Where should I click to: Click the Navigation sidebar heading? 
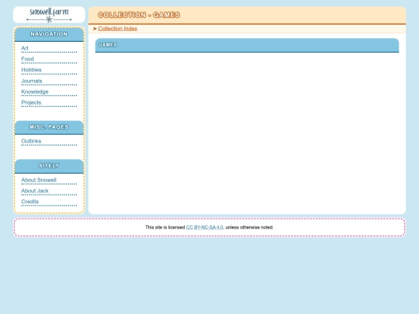coord(49,34)
